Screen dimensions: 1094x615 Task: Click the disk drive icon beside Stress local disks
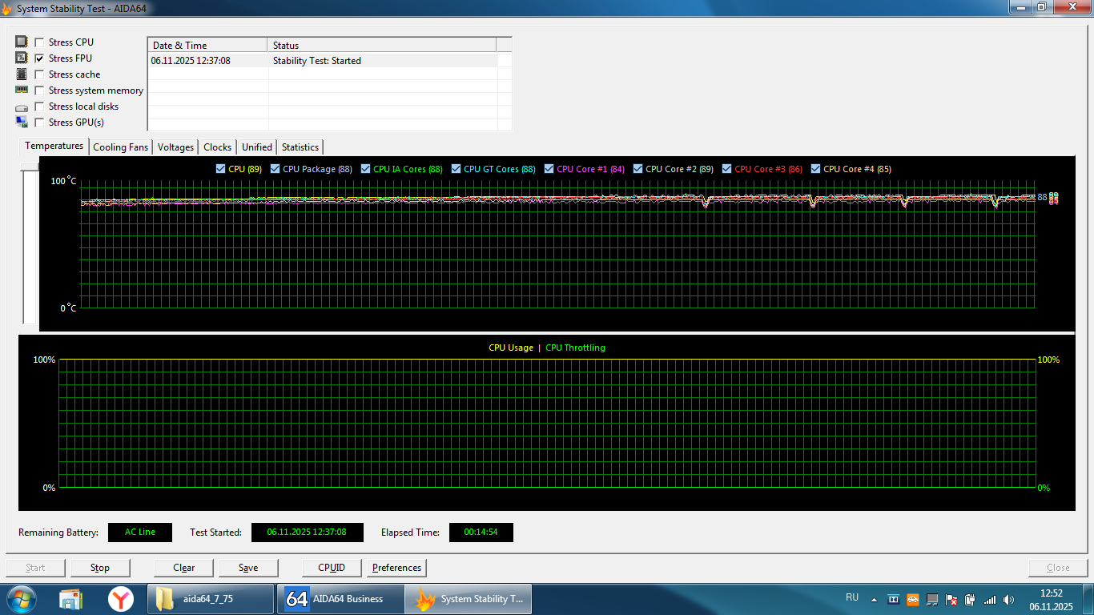click(22, 107)
